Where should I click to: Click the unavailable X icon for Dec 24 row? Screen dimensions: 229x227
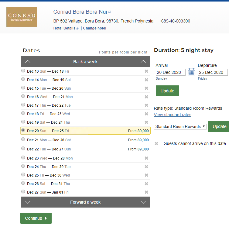[x=146, y=167]
